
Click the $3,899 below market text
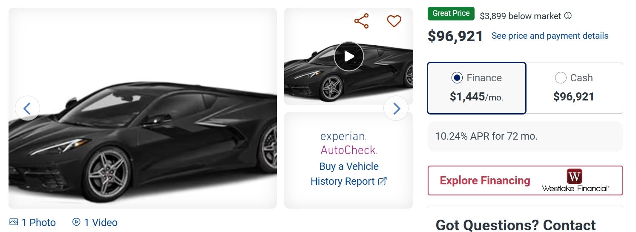point(520,16)
